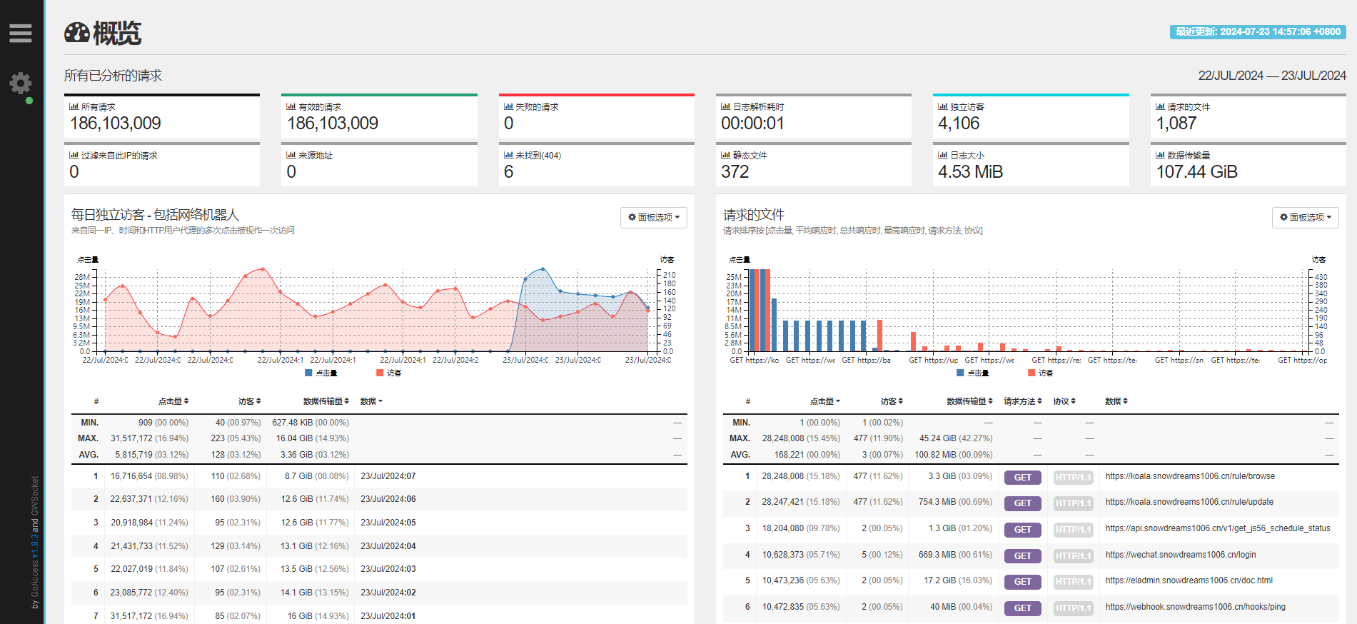
Task: Open the settings gear in sidebar
Action: pyautogui.click(x=21, y=84)
